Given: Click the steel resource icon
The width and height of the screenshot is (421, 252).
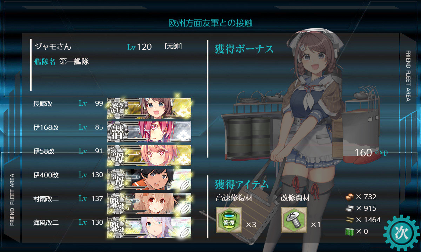Looking at the screenshot, I should pyautogui.click(x=349, y=208).
